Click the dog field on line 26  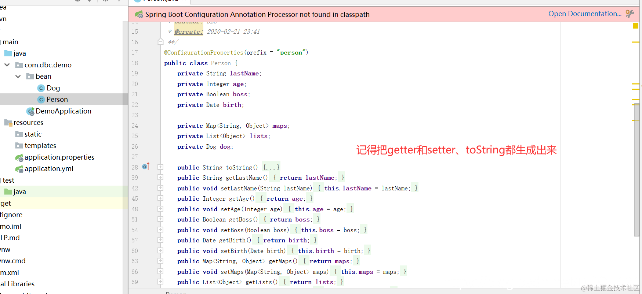[x=225, y=146]
